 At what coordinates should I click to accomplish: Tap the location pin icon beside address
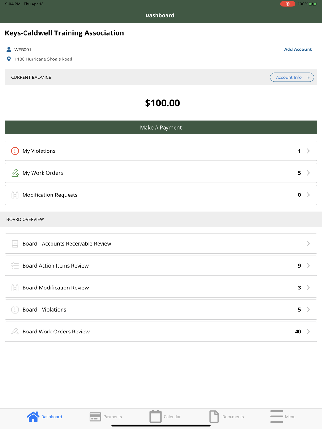coord(9,59)
